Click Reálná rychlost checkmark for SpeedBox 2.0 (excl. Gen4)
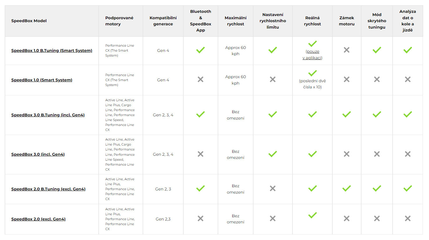 [312, 215]
